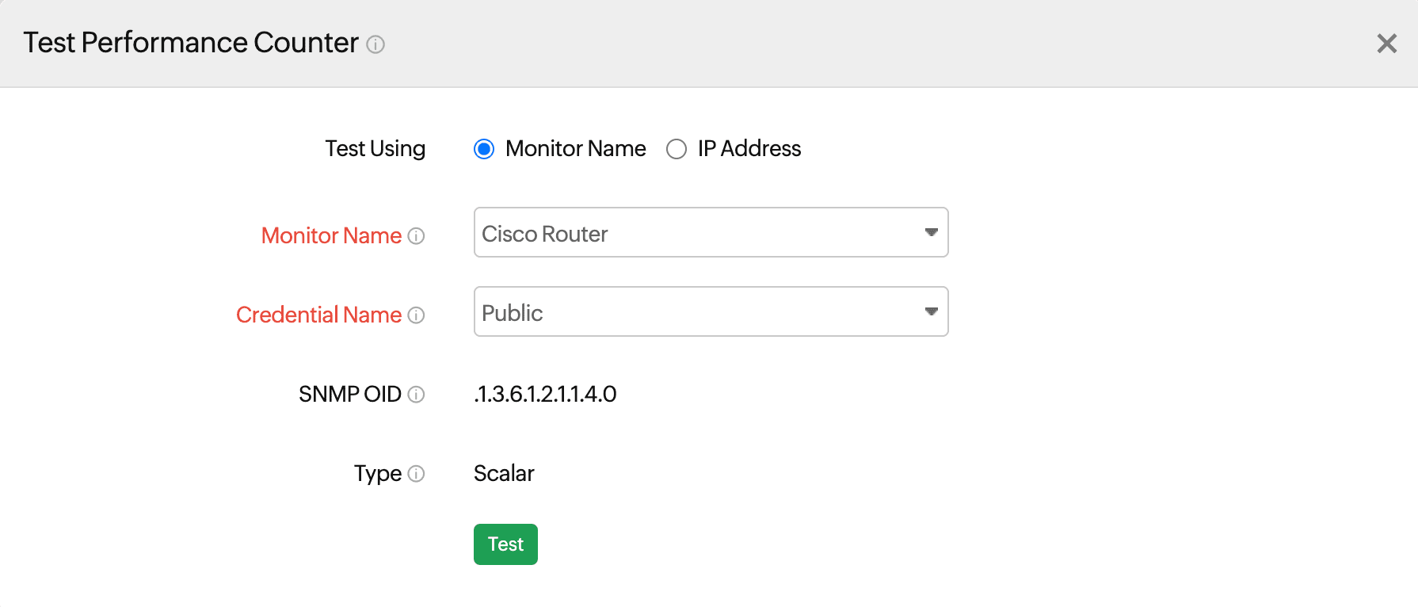Open the Cisco Router monitor dropdown
The width and height of the screenshot is (1418, 607).
(x=697, y=233)
